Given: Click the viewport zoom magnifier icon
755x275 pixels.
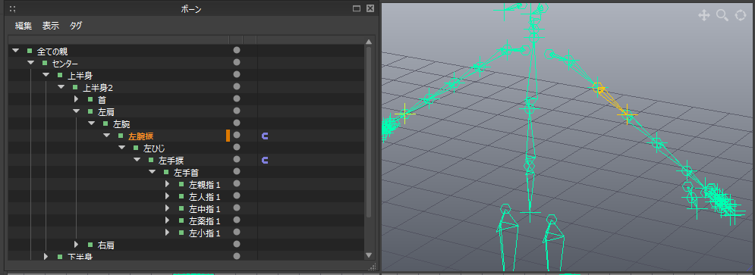Looking at the screenshot, I should coord(722,16).
